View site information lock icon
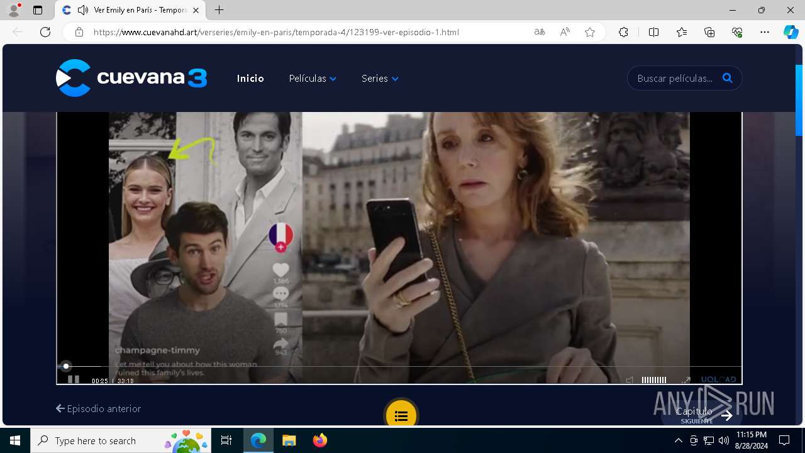805x453 pixels. tap(79, 32)
